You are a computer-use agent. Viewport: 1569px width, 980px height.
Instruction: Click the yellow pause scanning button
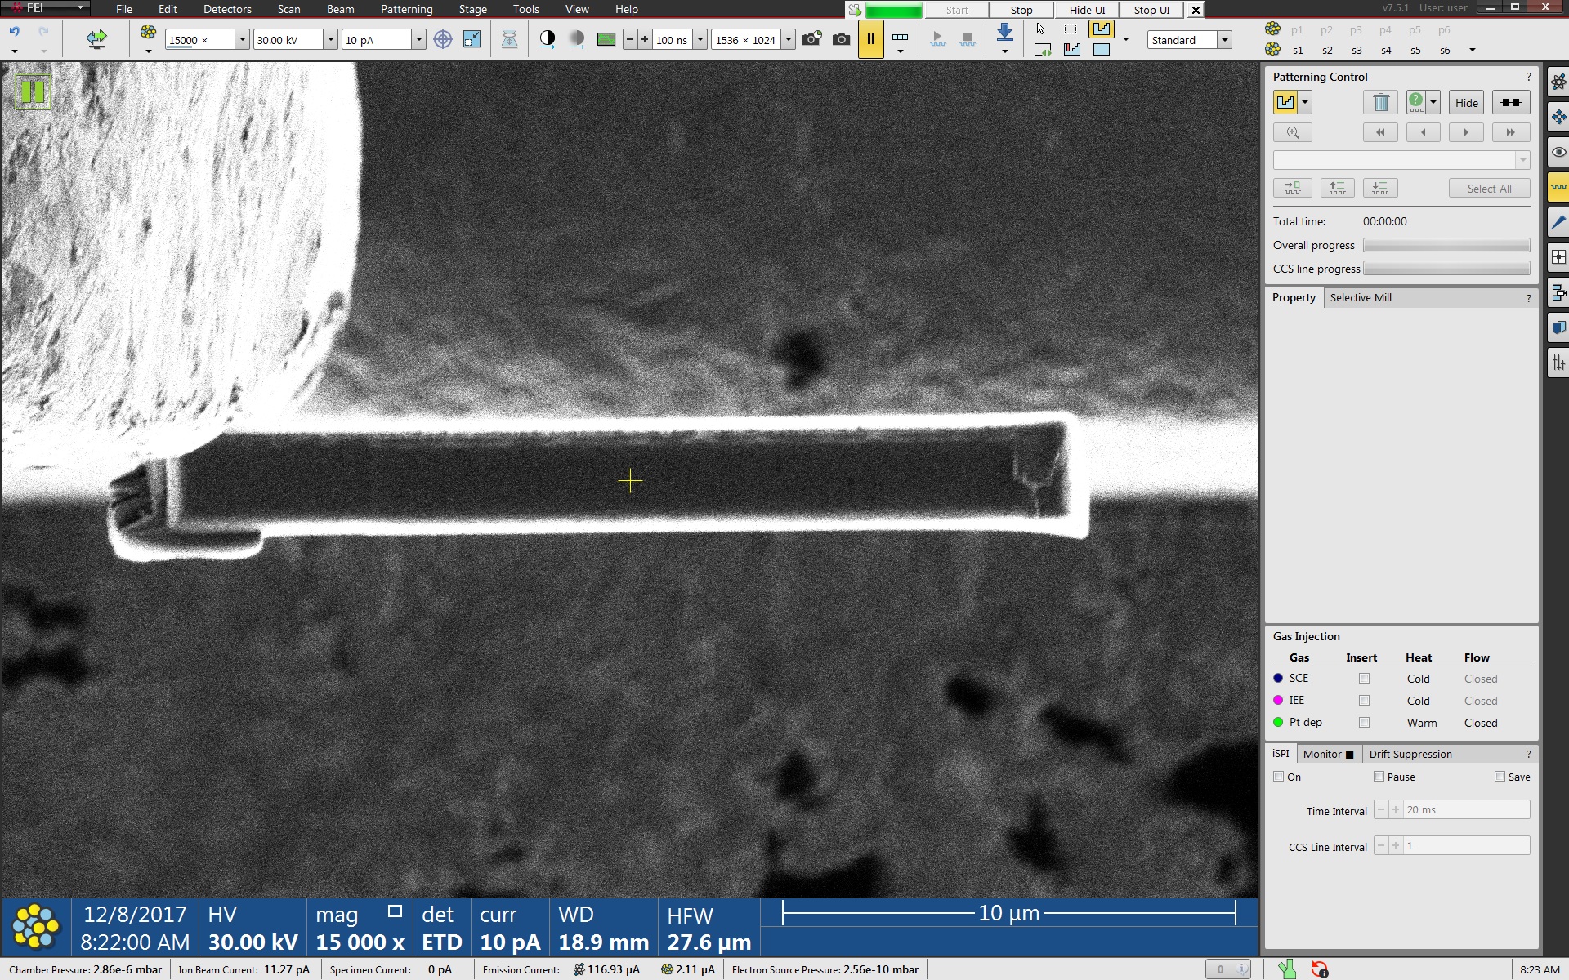[x=870, y=39]
